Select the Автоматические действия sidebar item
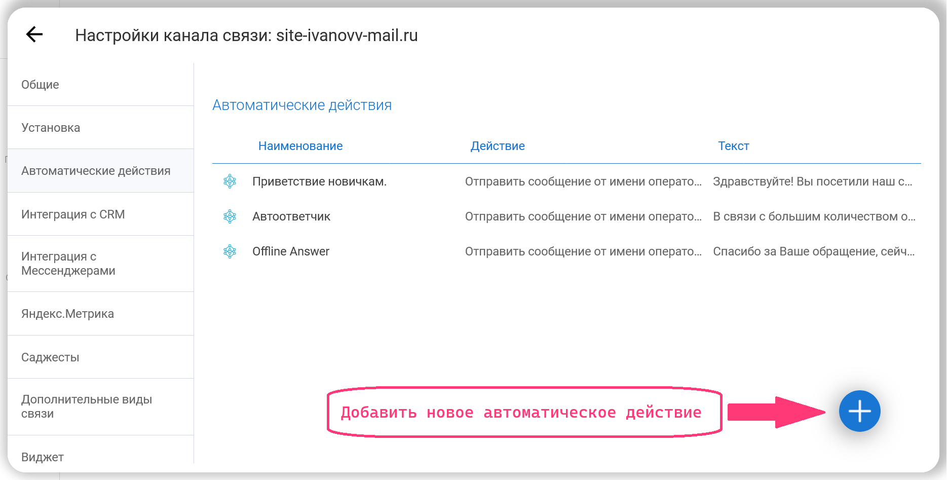947x480 pixels. pyautogui.click(x=96, y=171)
